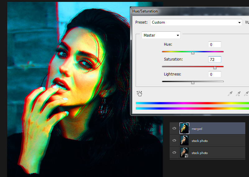Click the Lightness slider handle
This screenshot has height=177, width=249.
pos(193,83)
